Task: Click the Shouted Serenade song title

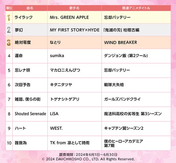Action: coord(31,114)
